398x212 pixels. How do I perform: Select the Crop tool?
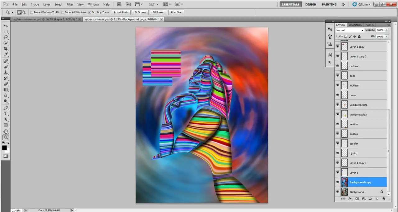(x=6, y=49)
